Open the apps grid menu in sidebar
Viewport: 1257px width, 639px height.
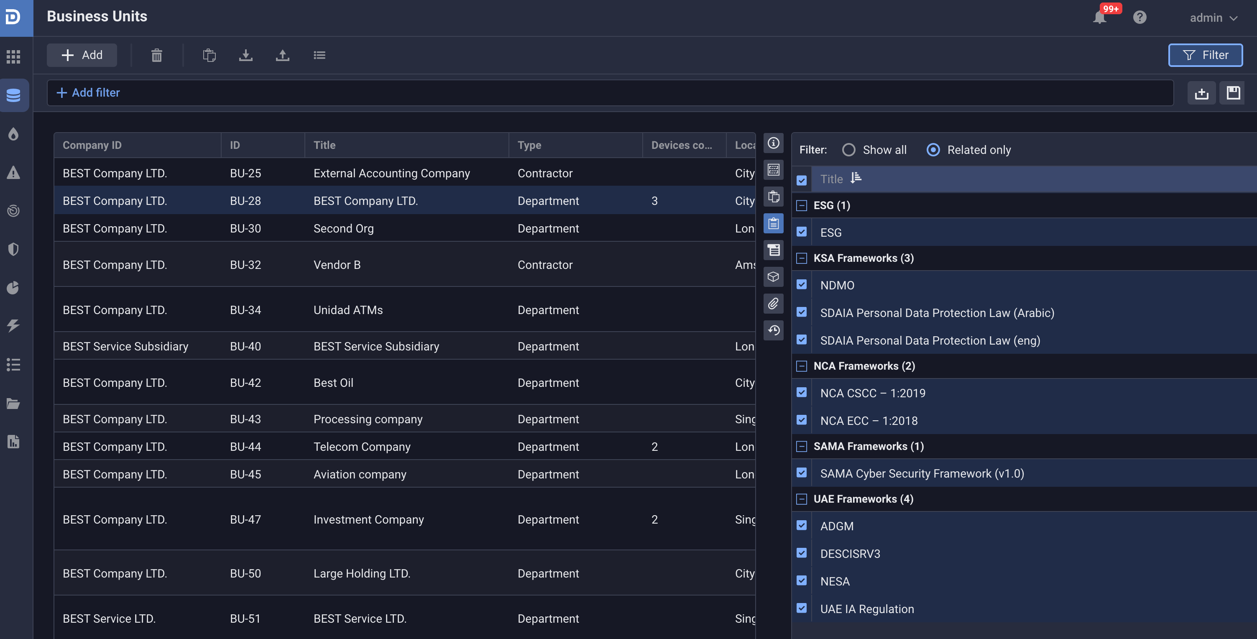click(x=14, y=56)
